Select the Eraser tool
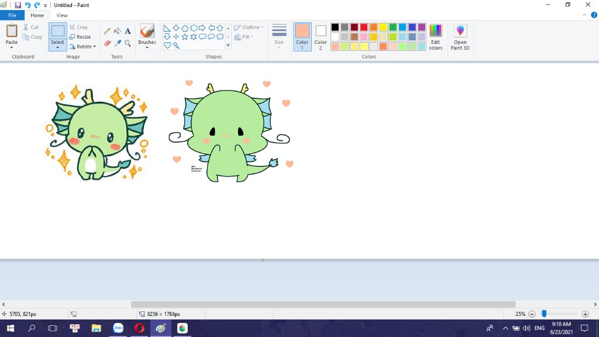 pos(107,43)
